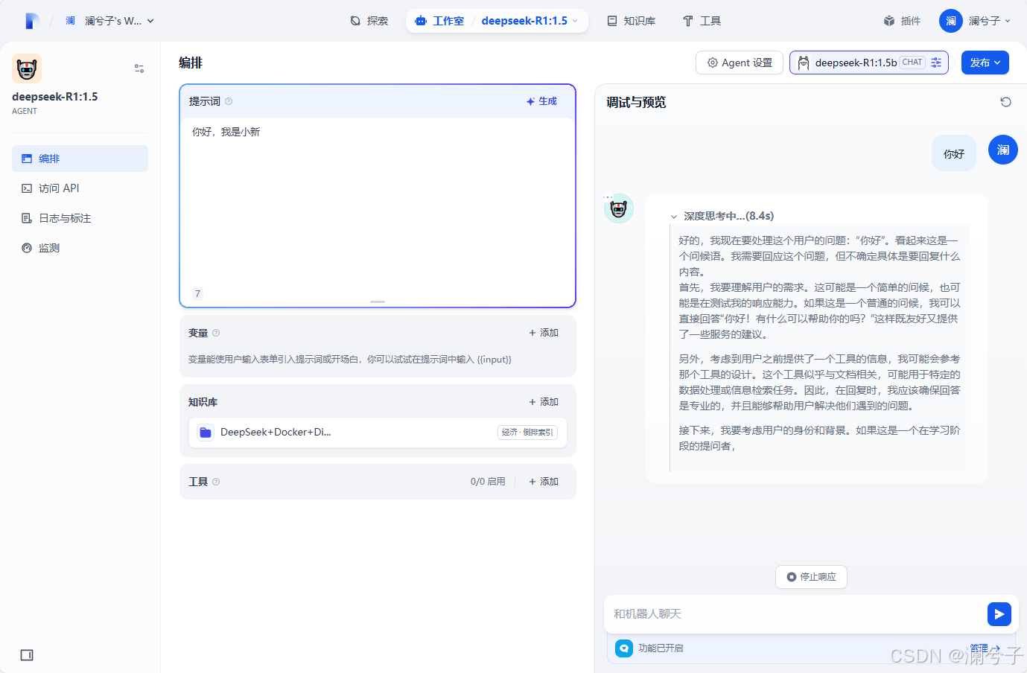Open app settings sliders icon in sidebar

click(x=139, y=68)
